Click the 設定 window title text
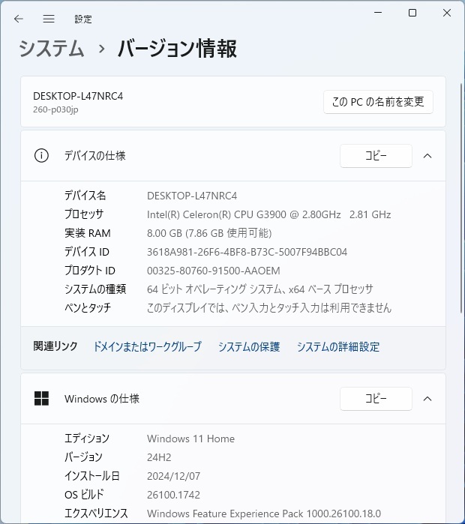This screenshot has height=524, width=465. point(83,19)
